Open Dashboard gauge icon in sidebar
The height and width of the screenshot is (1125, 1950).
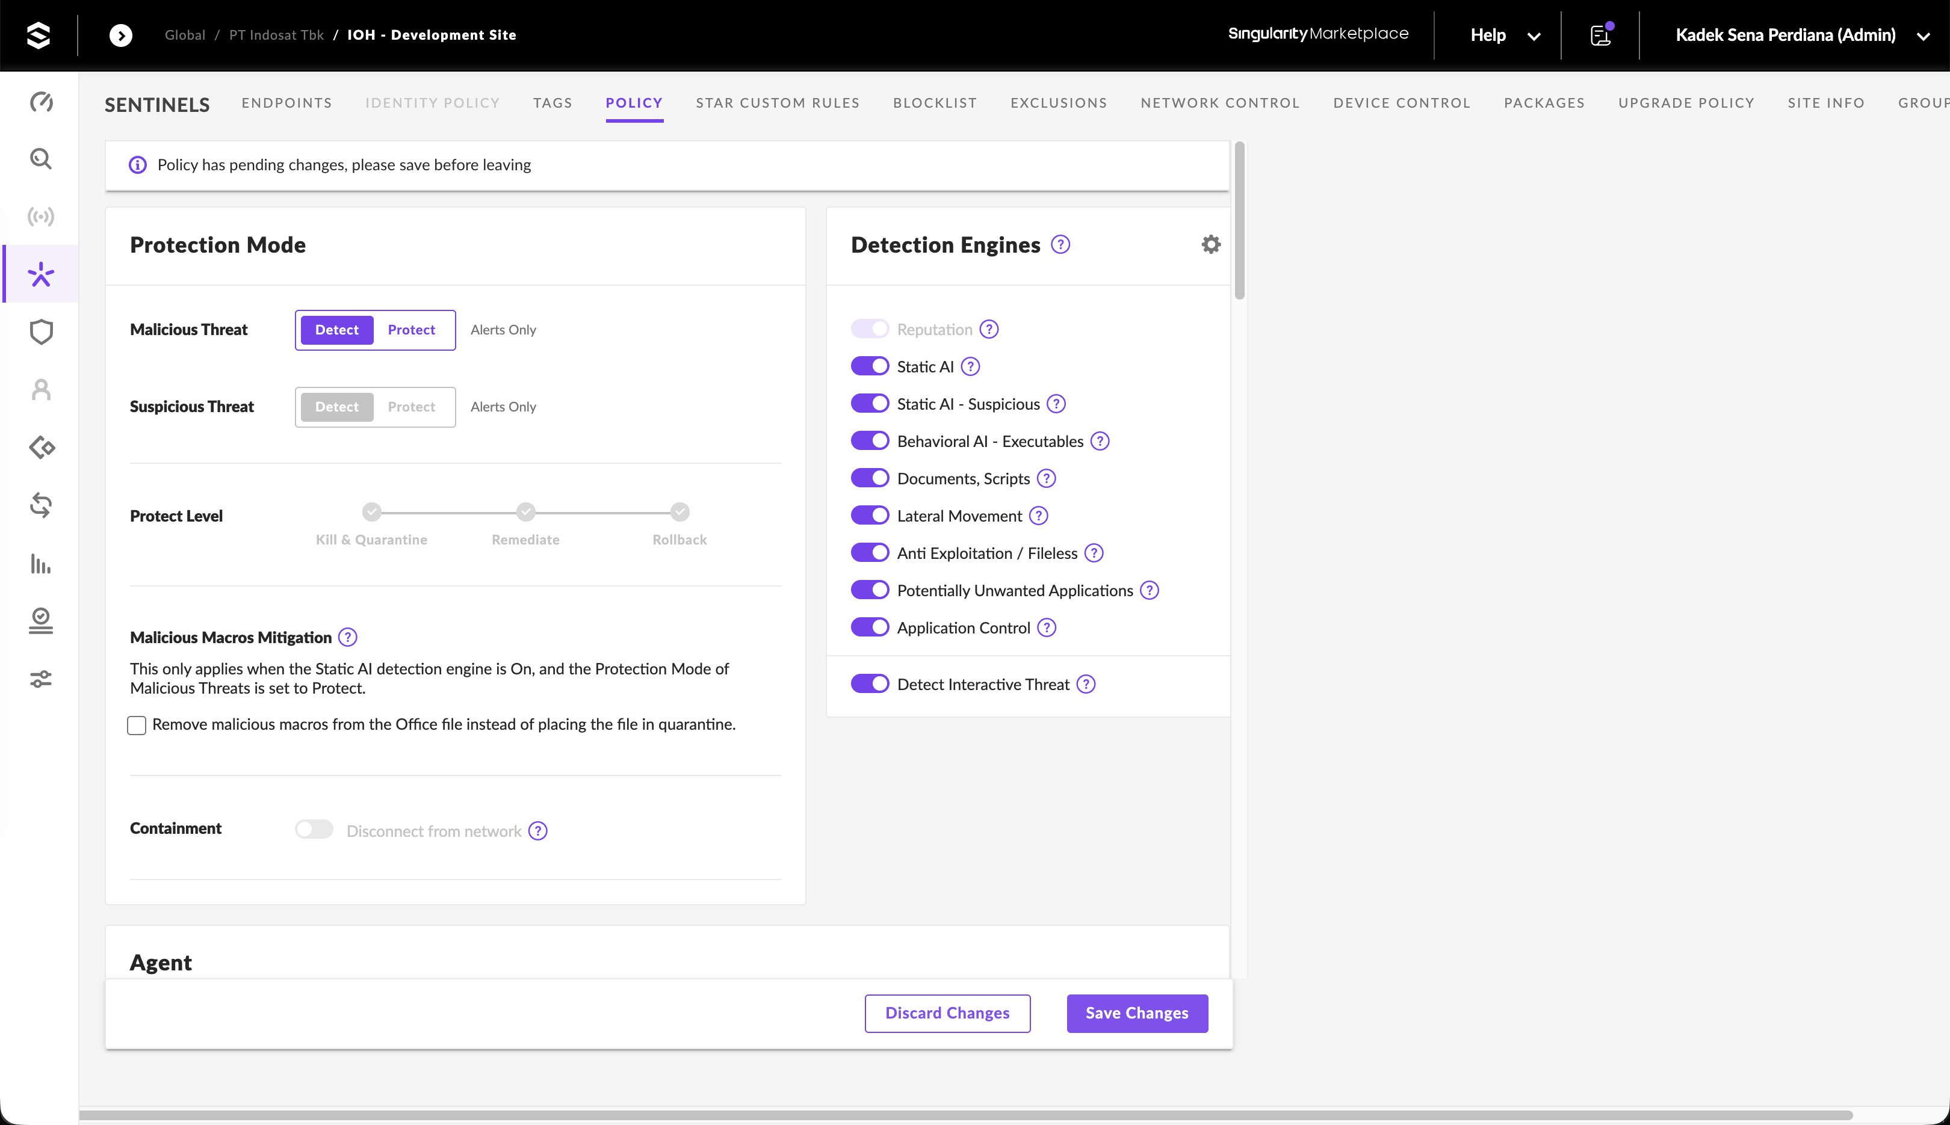[41, 102]
